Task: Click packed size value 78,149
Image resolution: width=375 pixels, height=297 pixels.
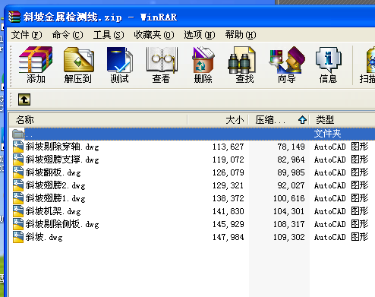Action: click(291, 147)
